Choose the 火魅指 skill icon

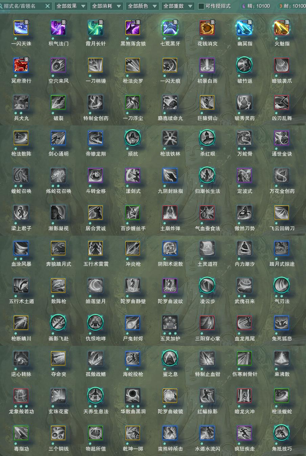point(282,28)
